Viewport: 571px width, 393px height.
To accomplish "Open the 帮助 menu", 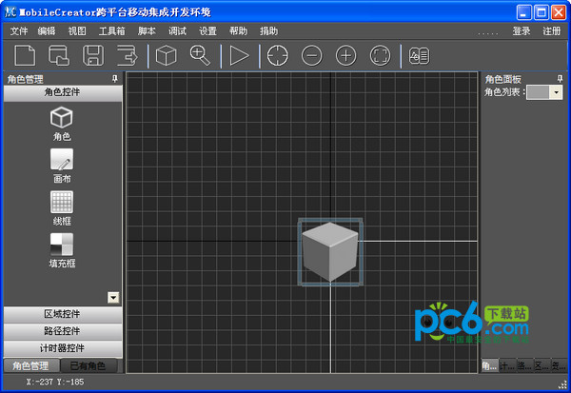I will [239, 31].
